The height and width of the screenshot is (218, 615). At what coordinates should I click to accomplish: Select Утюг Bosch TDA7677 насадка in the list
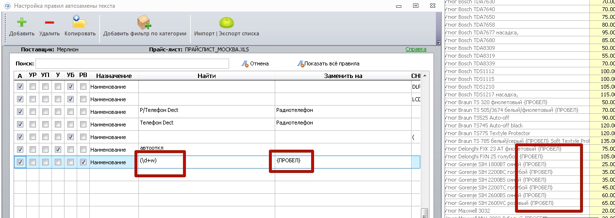[x=516, y=32]
